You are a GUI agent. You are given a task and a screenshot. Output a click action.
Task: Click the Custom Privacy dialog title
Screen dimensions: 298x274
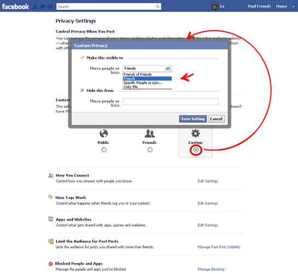91,45
